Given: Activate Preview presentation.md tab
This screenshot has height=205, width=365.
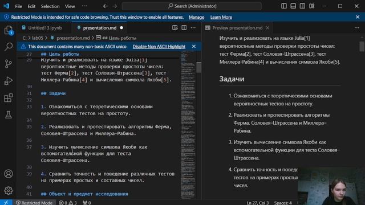Looking at the screenshot, I should (237, 28).
